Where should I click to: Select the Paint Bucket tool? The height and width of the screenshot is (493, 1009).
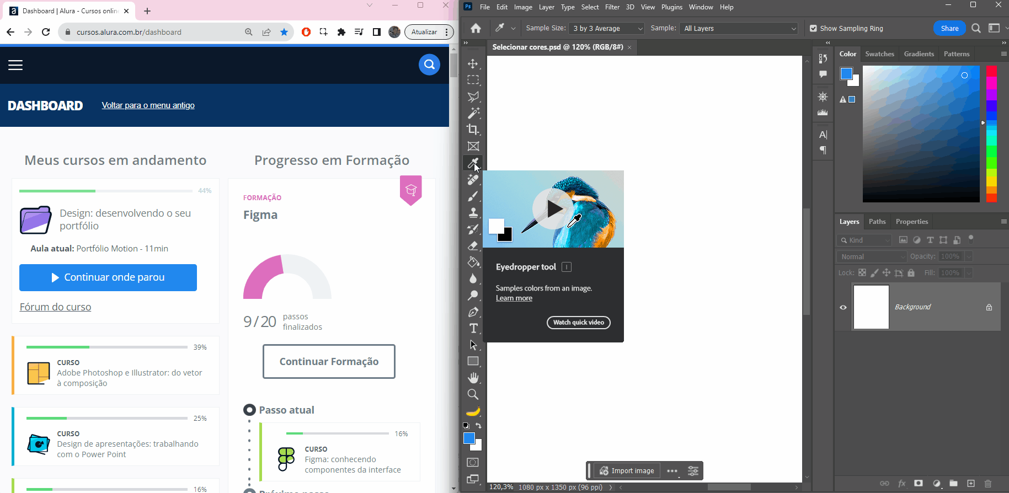pos(473,262)
